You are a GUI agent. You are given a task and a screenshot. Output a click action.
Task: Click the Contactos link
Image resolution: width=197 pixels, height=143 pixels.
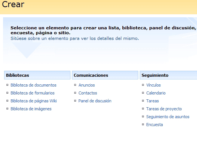point(88,93)
